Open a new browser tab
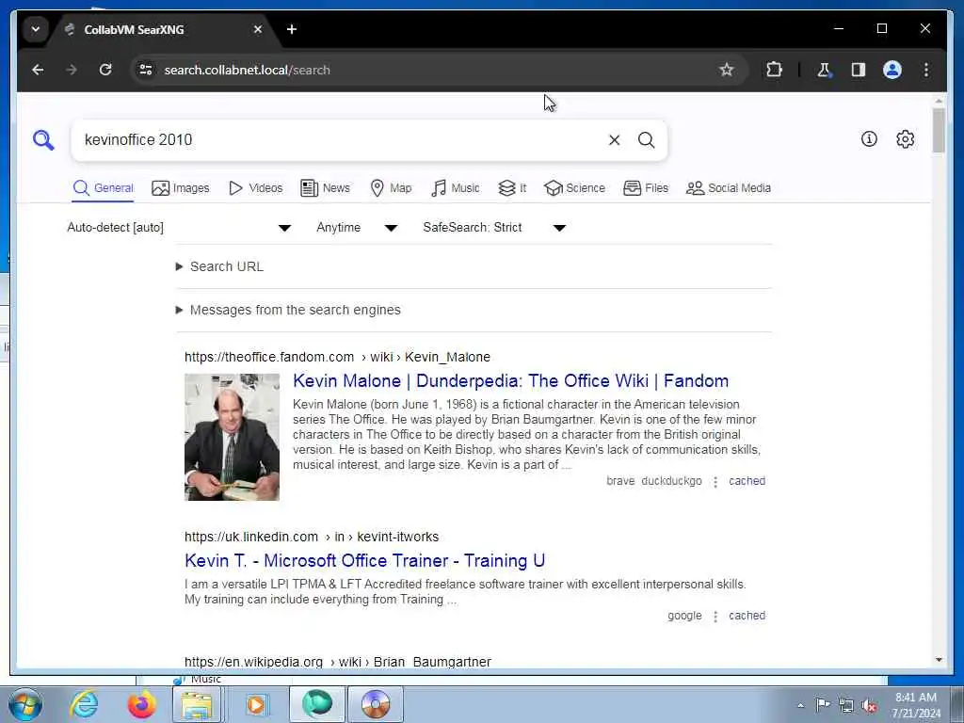 click(292, 29)
